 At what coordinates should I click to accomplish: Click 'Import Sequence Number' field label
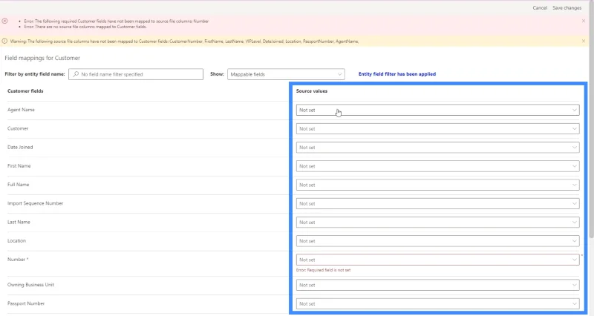(35, 203)
